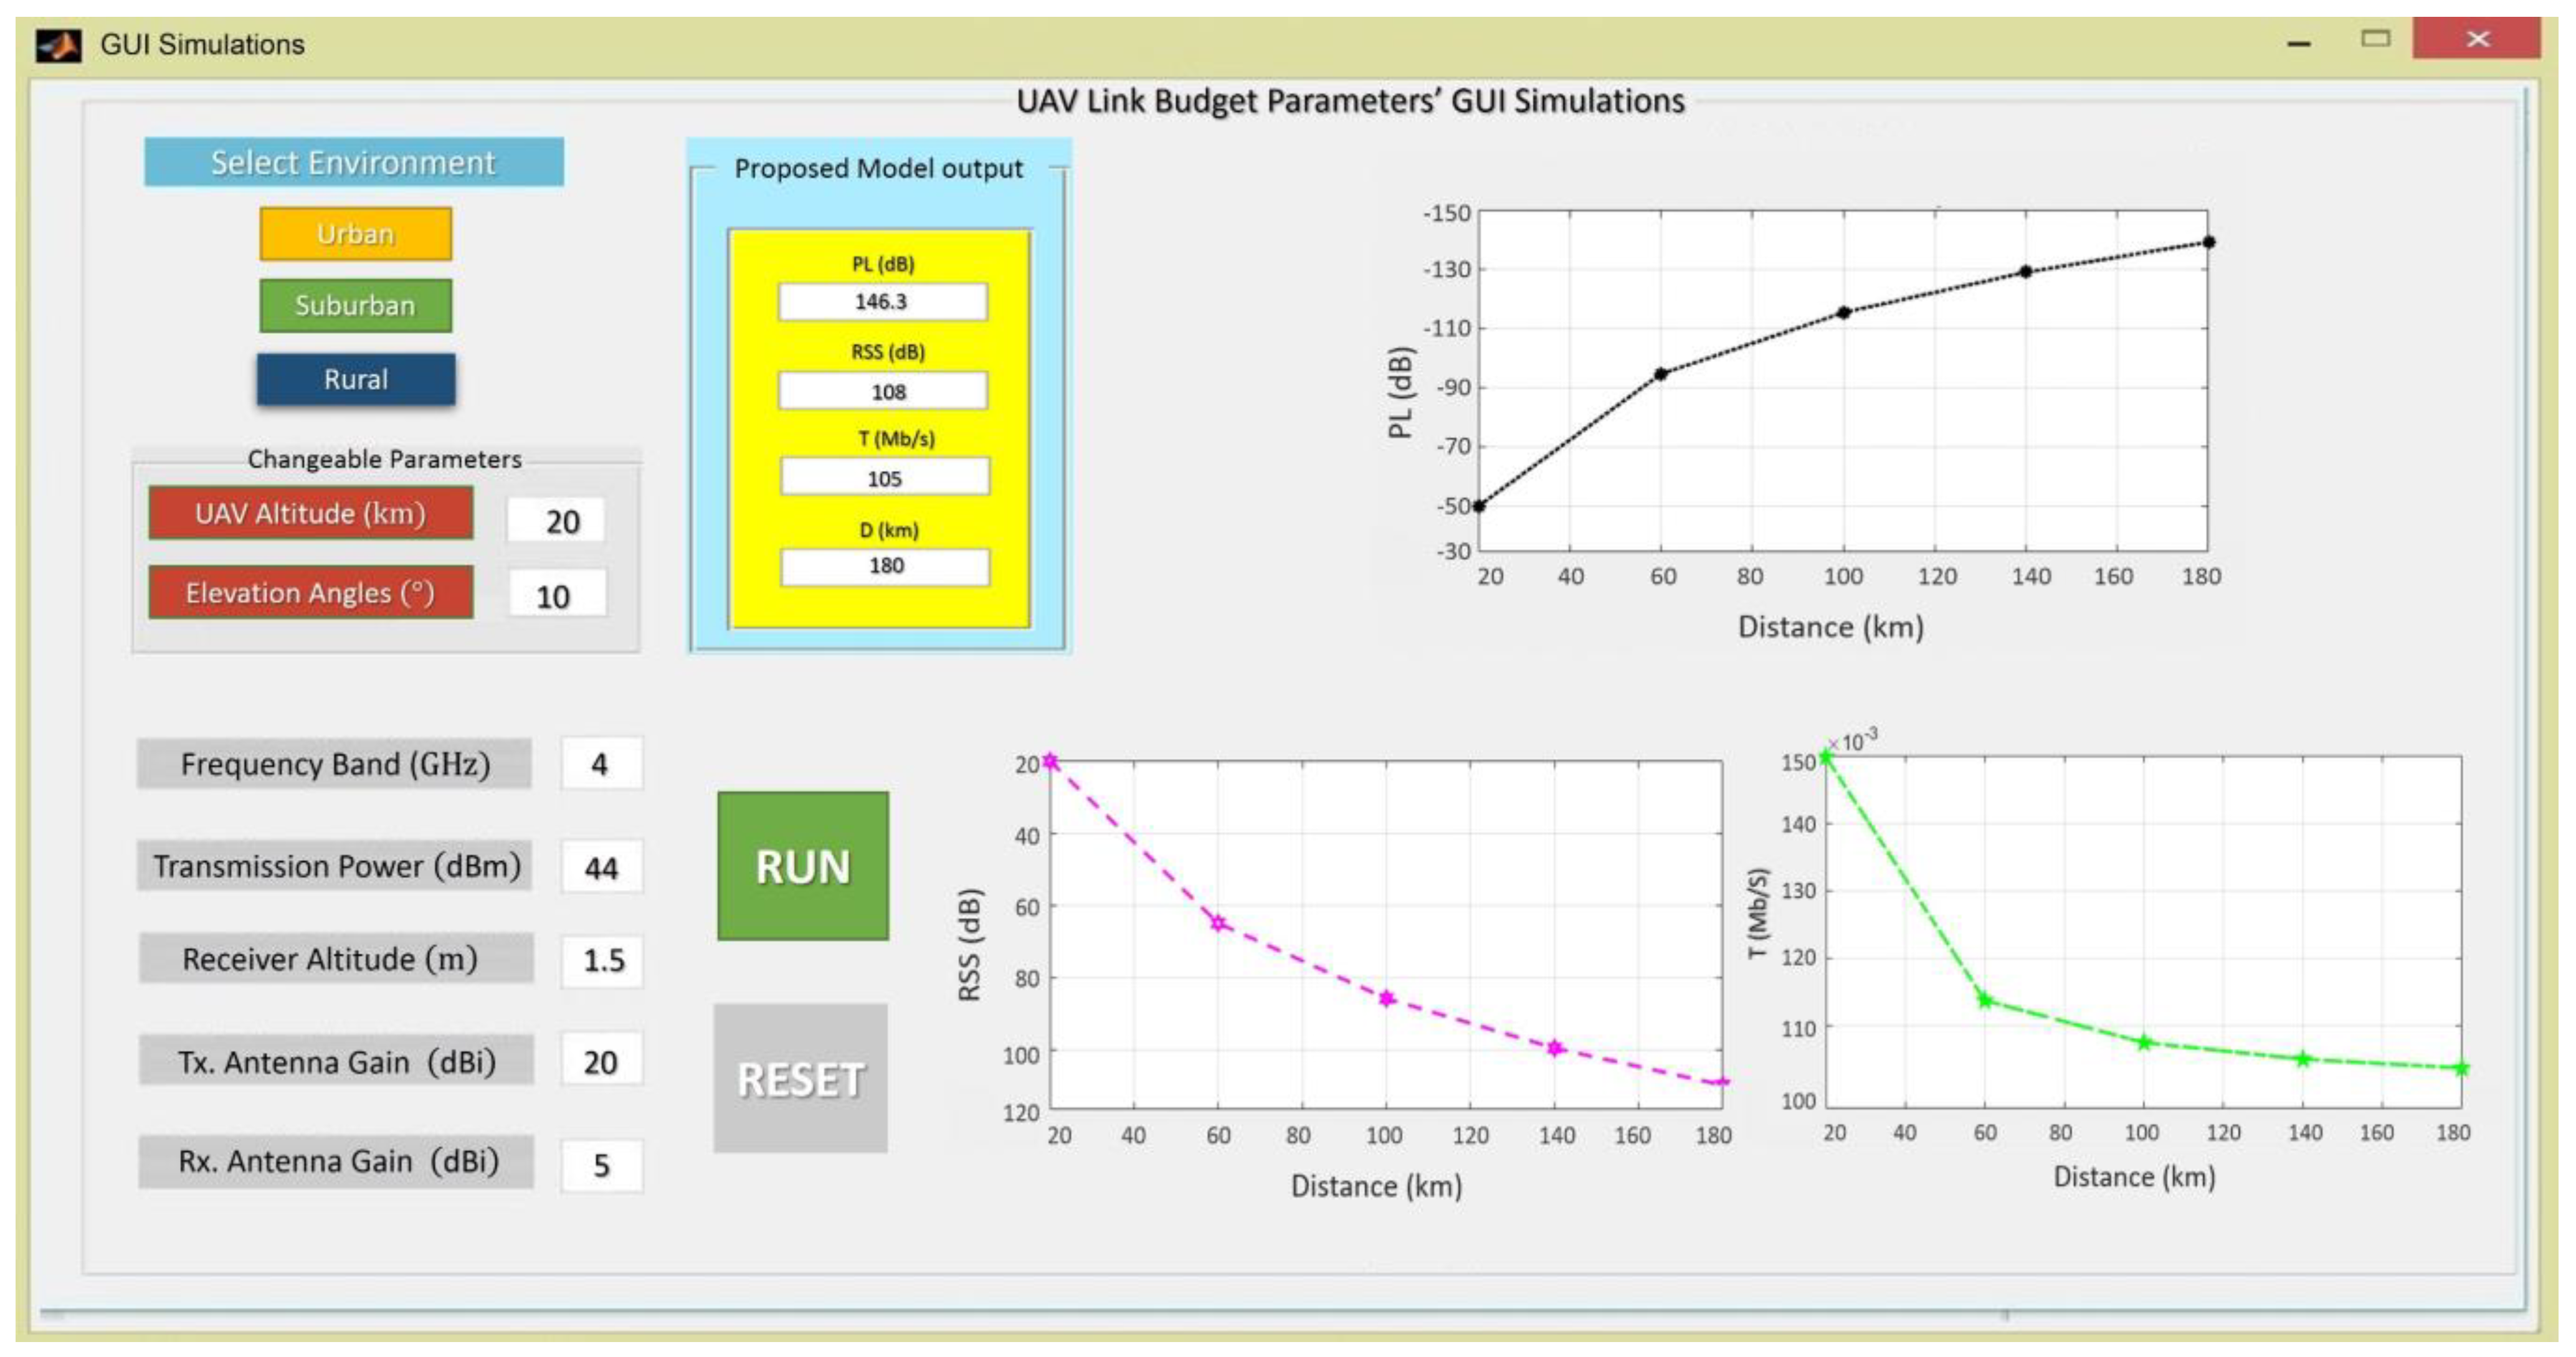The width and height of the screenshot is (2576, 1357).
Task: Click the Tx. Antenna Gain value field
Action: pos(601,1061)
